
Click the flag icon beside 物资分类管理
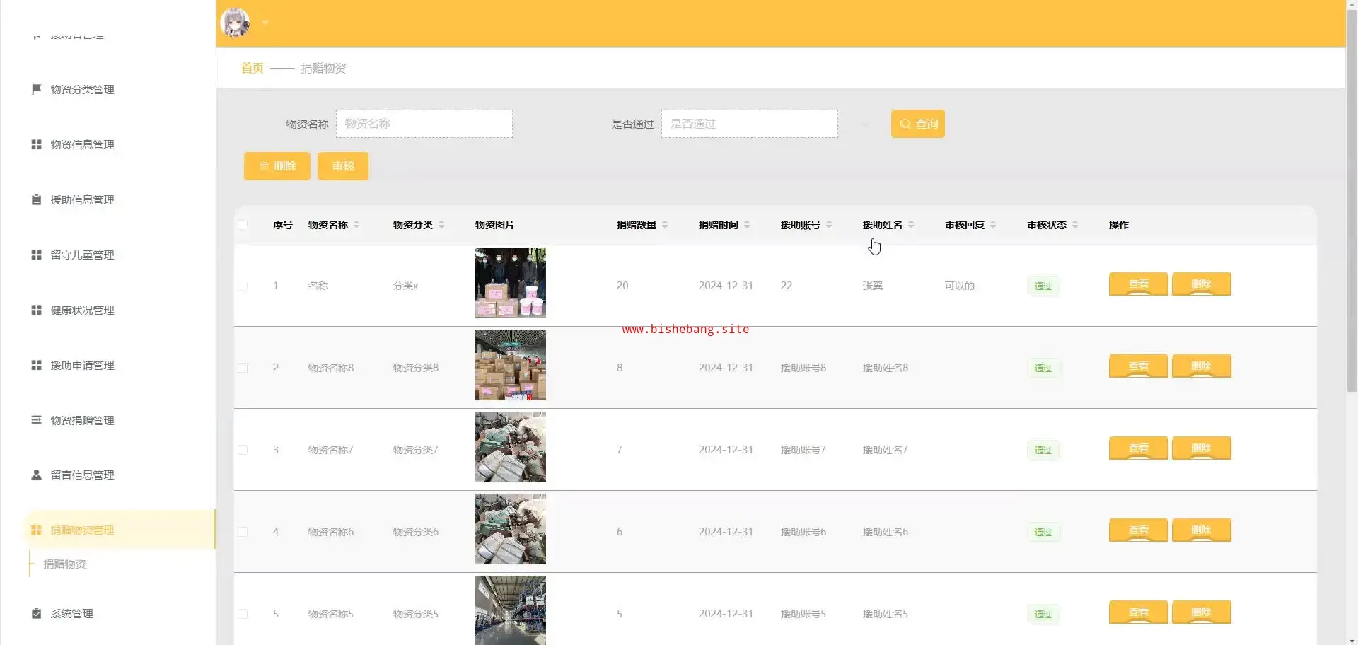coord(36,89)
